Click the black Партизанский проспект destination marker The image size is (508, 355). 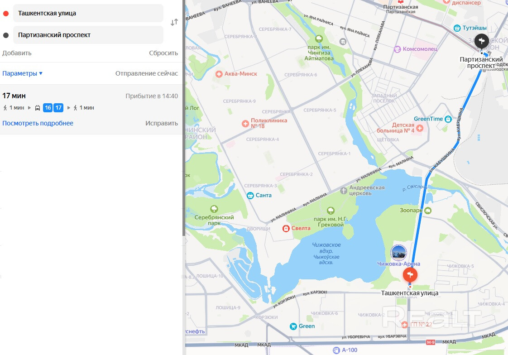[481, 41]
